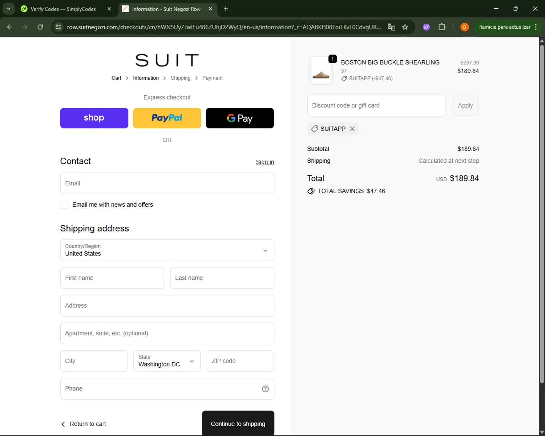Screen dimensions: 545x436
Task: Enable Email me with news and offers
Action: click(64, 205)
